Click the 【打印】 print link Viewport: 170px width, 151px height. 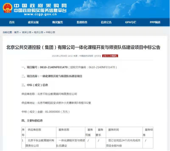tap(98, 56)
